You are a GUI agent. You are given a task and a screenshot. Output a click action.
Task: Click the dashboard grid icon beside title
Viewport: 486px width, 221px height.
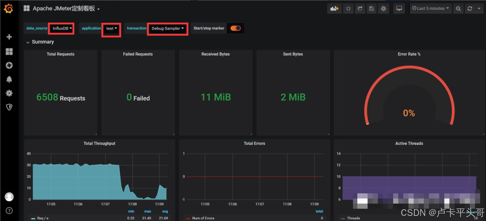tap(27, 8)
